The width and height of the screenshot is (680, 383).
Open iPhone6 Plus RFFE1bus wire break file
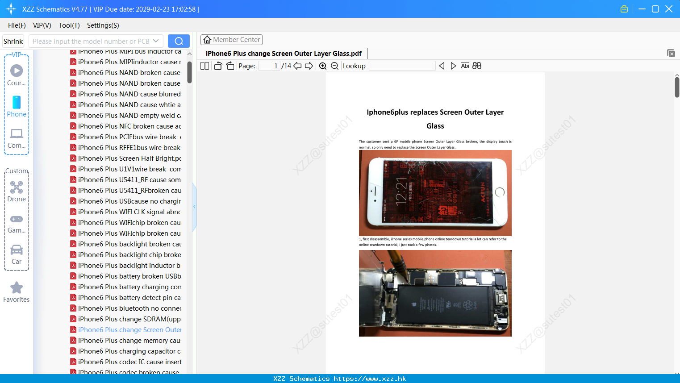[126, 148]
